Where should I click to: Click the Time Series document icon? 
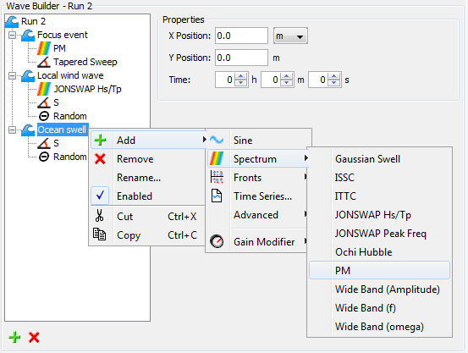(217, 196)
